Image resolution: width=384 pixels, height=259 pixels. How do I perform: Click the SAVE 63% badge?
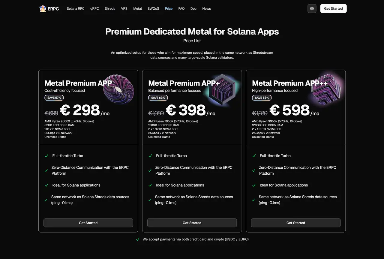click(158, 98)
